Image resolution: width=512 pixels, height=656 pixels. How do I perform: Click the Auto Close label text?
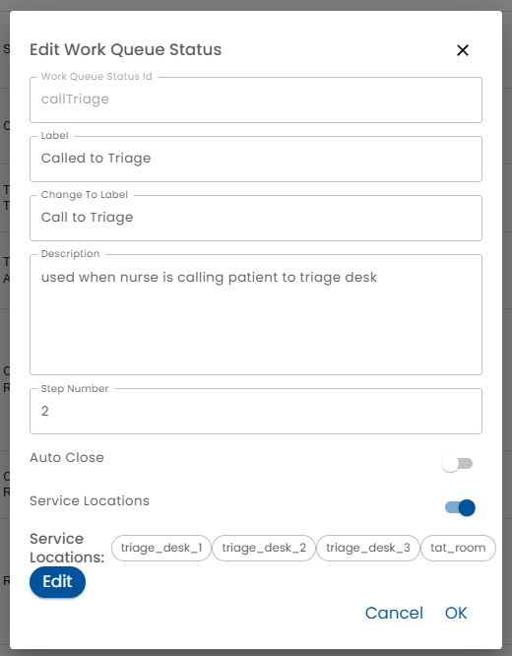click(67, 457)
